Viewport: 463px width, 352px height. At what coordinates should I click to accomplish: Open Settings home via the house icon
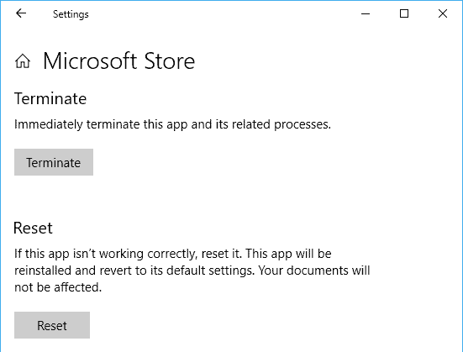point(23,61)
